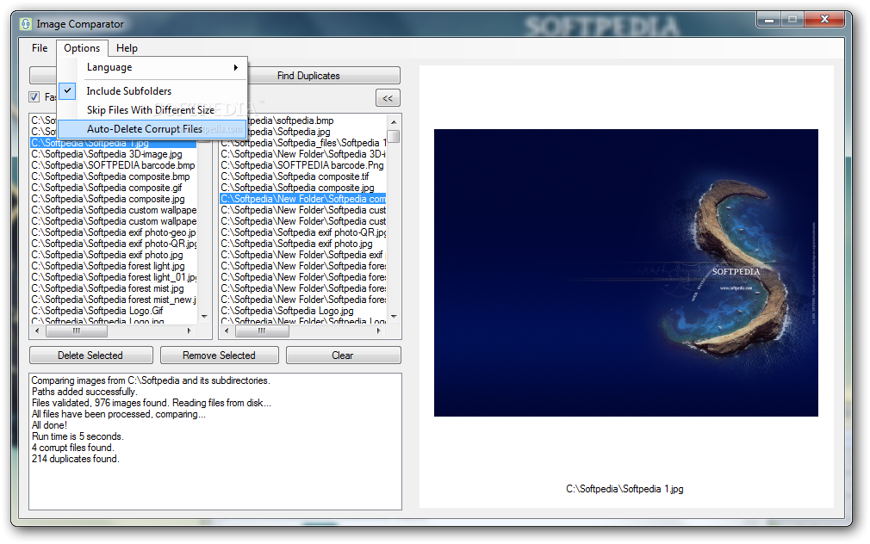Click highlighted New Folder\Softpedia com entry in right list

tap(303, 199)
